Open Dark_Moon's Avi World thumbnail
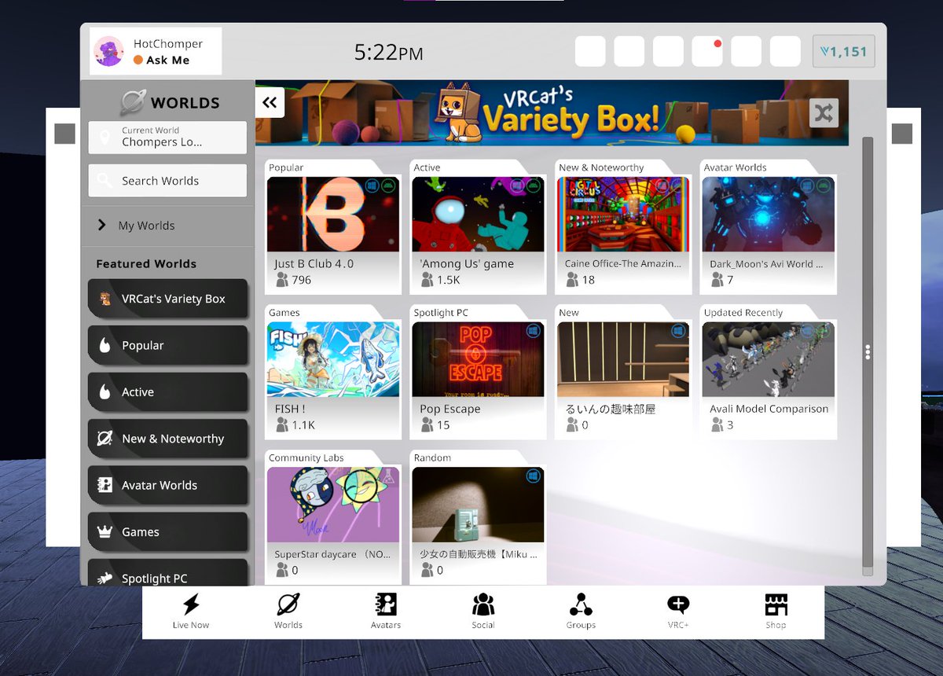Viewport: 943px width, 676px height. (769, 215)
